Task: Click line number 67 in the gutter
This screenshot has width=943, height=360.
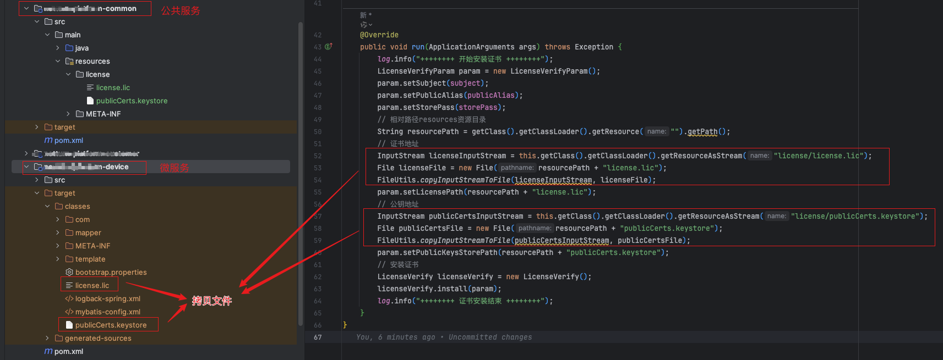Action: (x=318, y=337)
